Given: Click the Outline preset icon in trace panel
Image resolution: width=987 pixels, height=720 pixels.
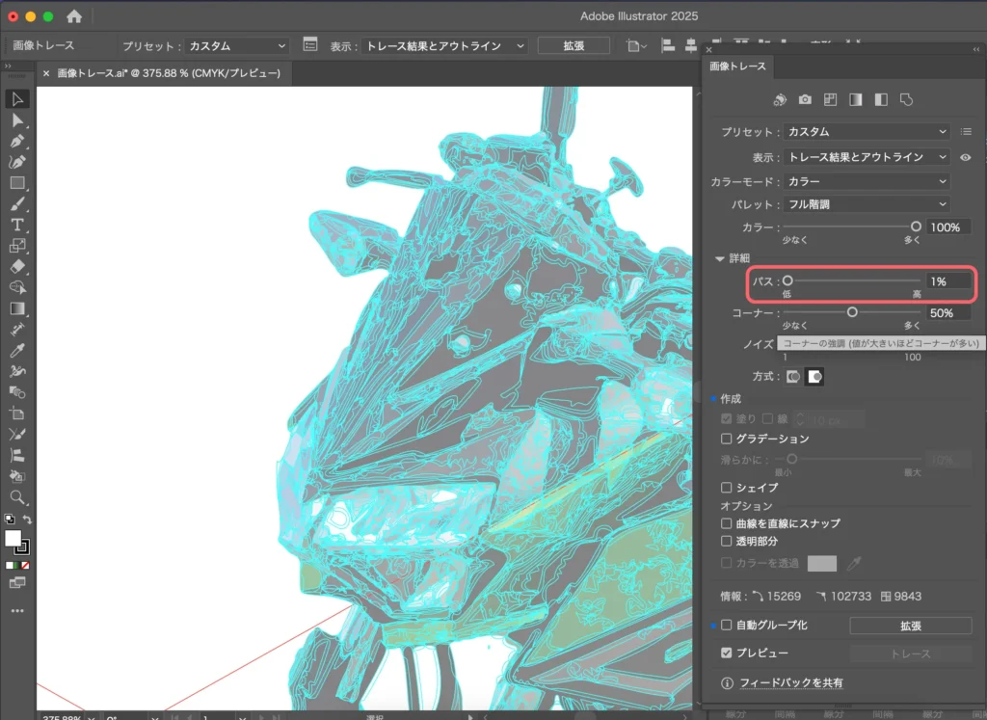Looking at the screenshot, I should click(906, 99).
